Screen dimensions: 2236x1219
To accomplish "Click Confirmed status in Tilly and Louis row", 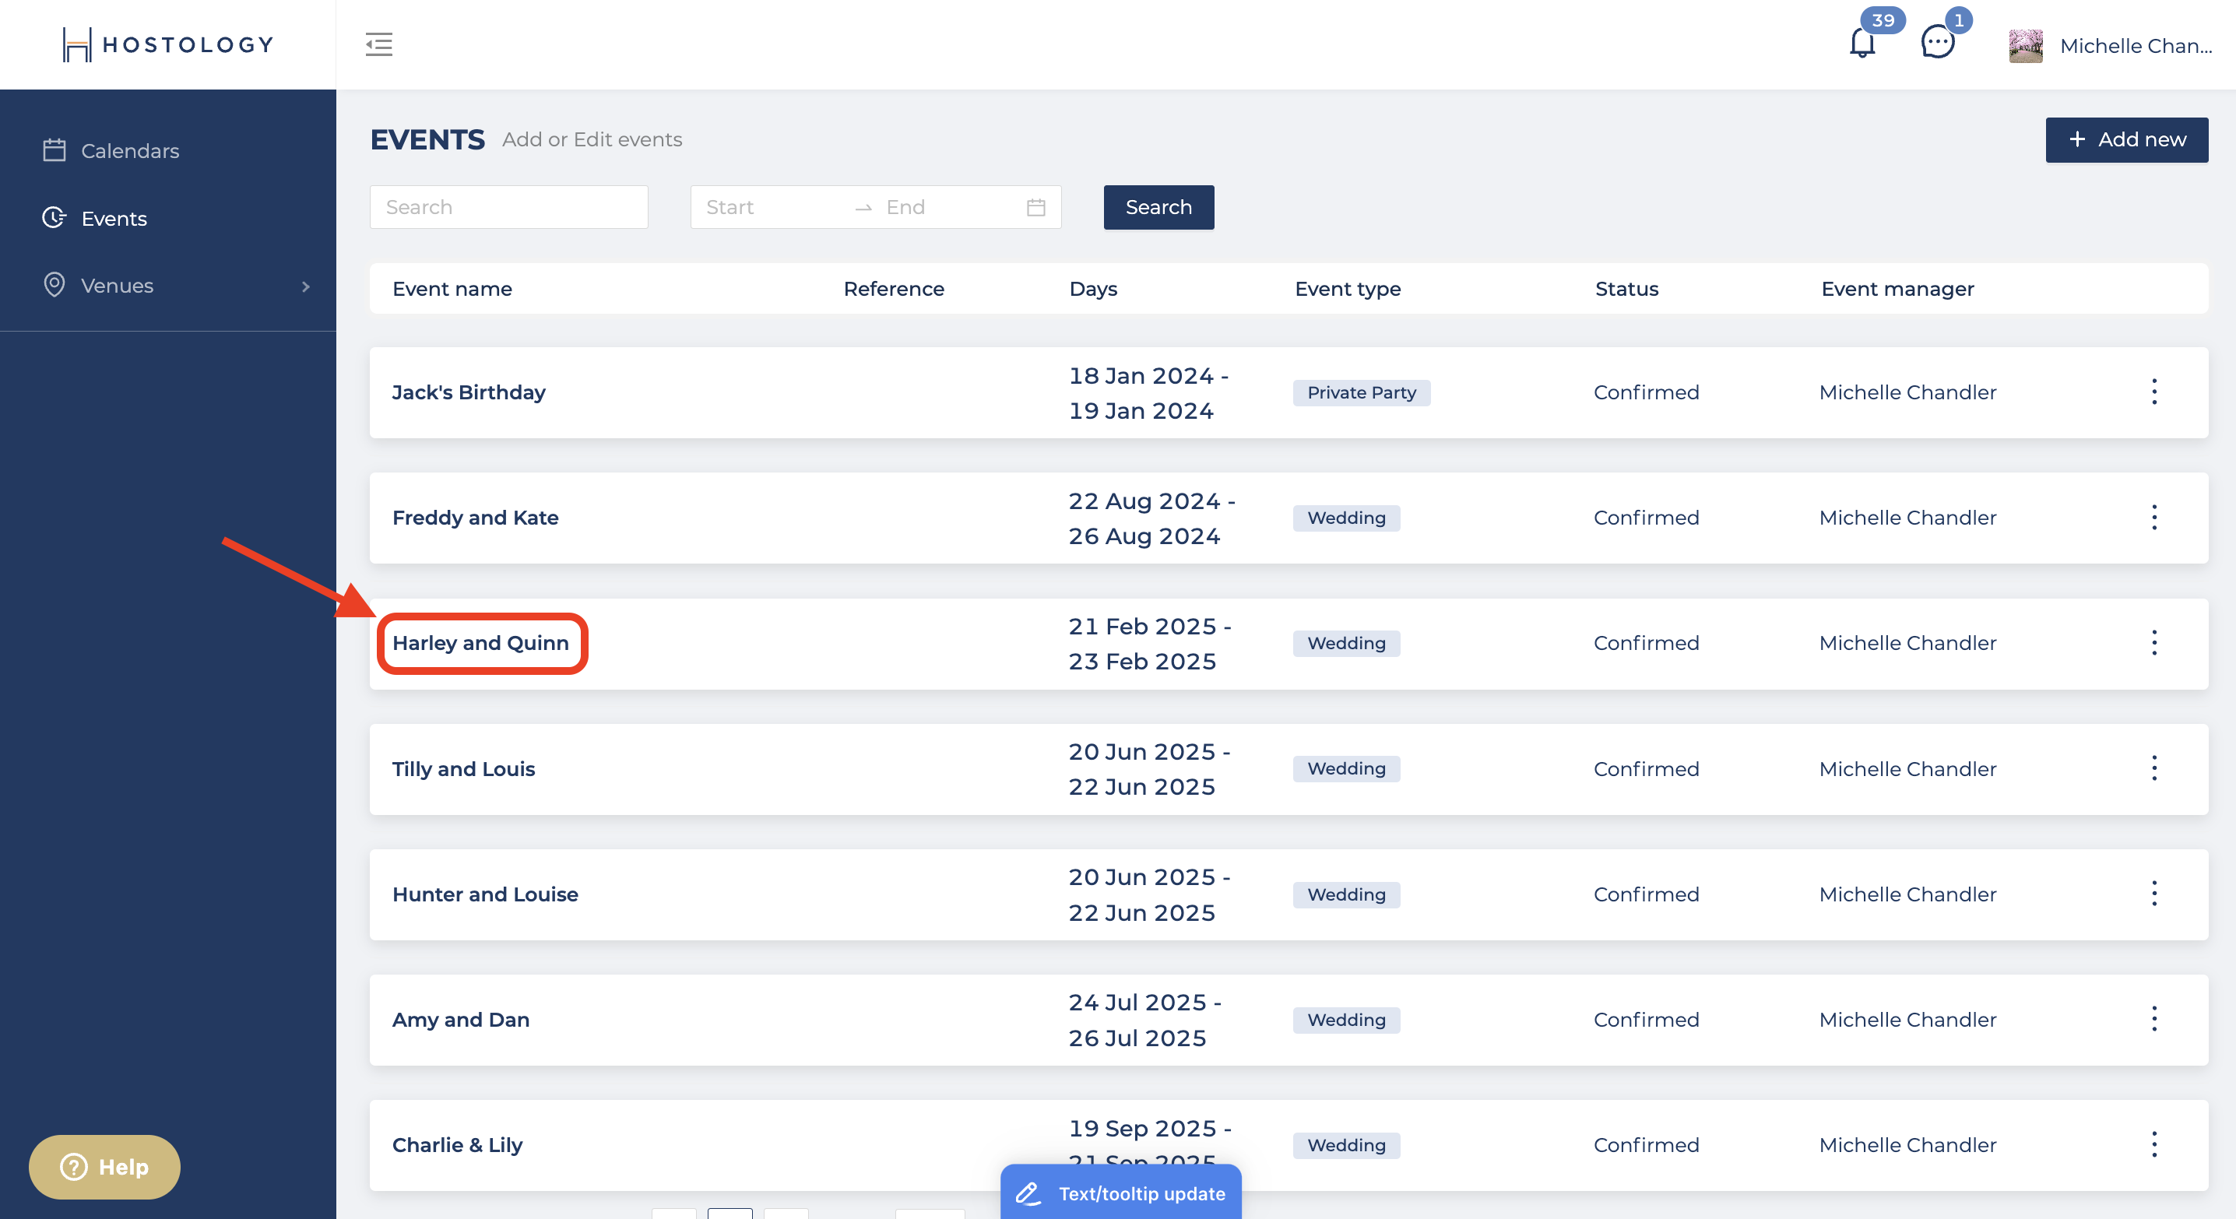I will point(1646,769).
